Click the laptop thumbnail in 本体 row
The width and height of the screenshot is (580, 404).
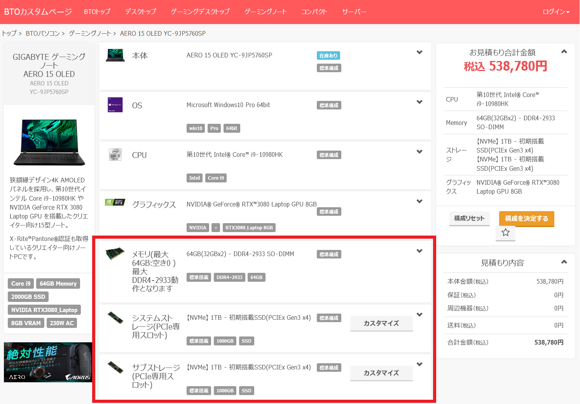click(x=115, y=55)
